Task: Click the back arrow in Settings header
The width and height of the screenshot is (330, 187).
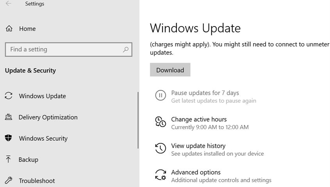Action: 8,4
